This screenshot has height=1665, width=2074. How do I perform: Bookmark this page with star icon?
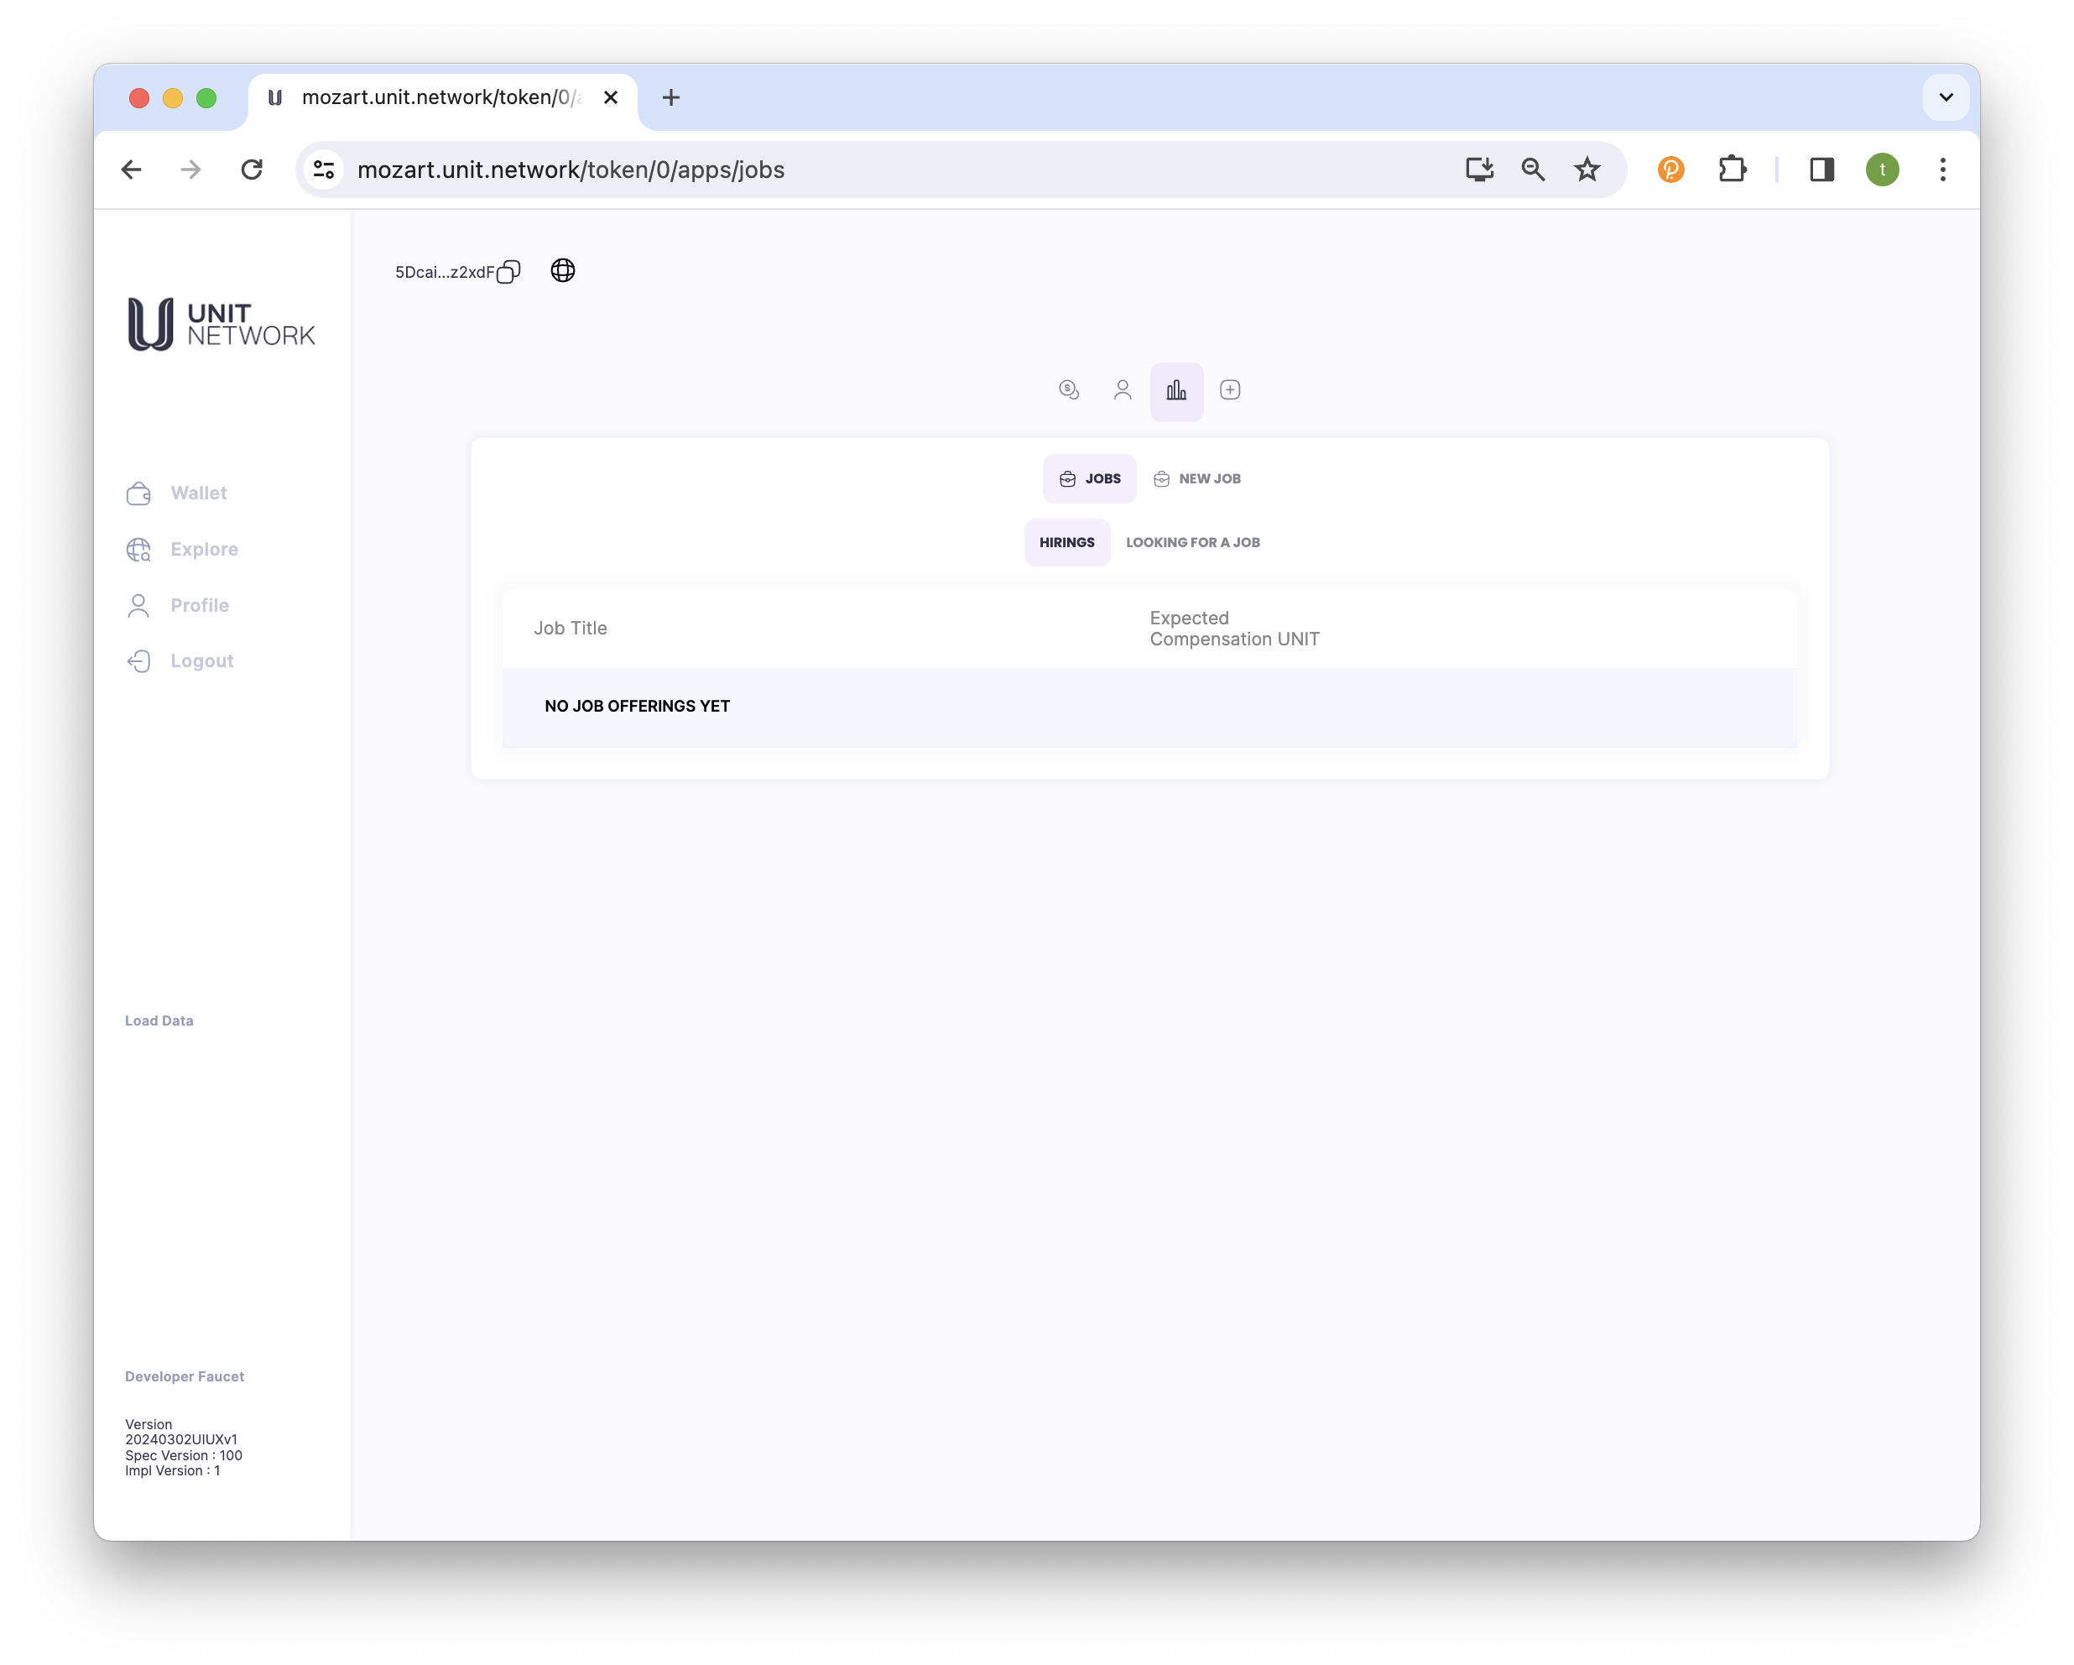point(1587,170)
